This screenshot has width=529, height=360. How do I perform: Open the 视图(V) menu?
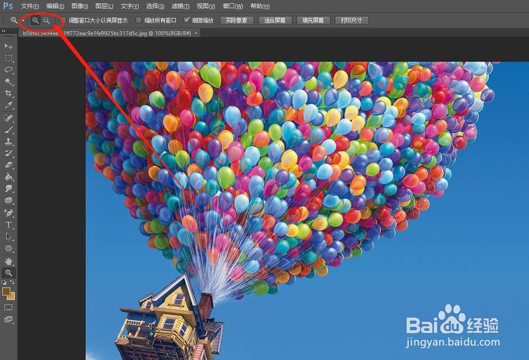point(206,6)
